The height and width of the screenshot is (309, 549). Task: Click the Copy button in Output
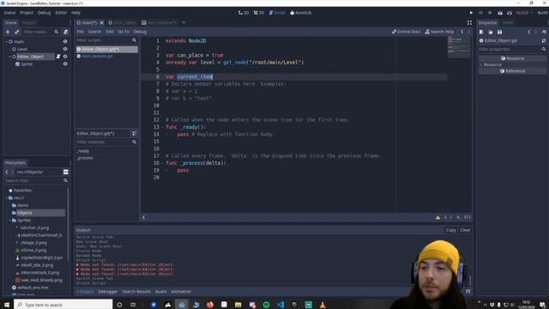point(450,230)
